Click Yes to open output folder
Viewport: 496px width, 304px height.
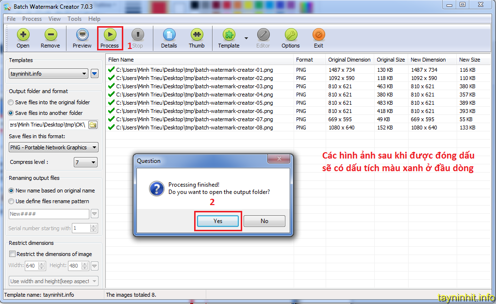217,221
